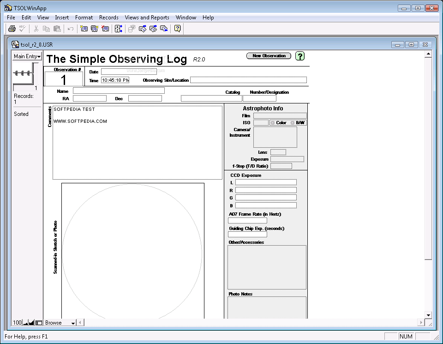This screenshot has height=344, width=443.
Task: Click the Observing Site/Location field
Action: coord(248,80)
